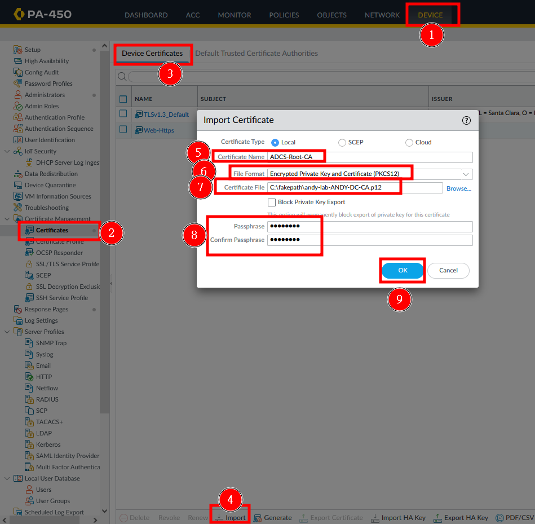Click the Browse... link for certificate file
This screenshot has height=524, width=535.
pos(458,188)
